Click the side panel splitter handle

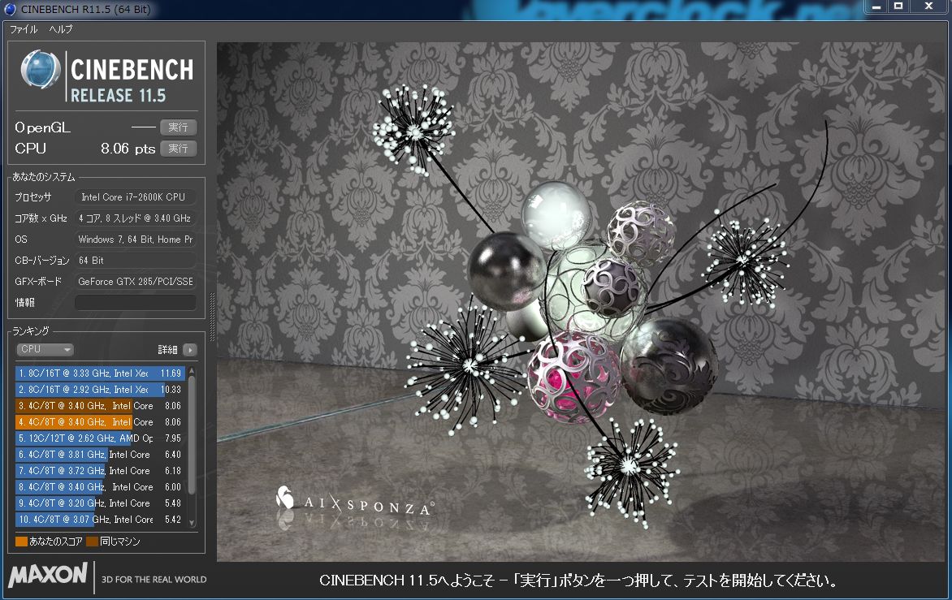coord(212,317)
